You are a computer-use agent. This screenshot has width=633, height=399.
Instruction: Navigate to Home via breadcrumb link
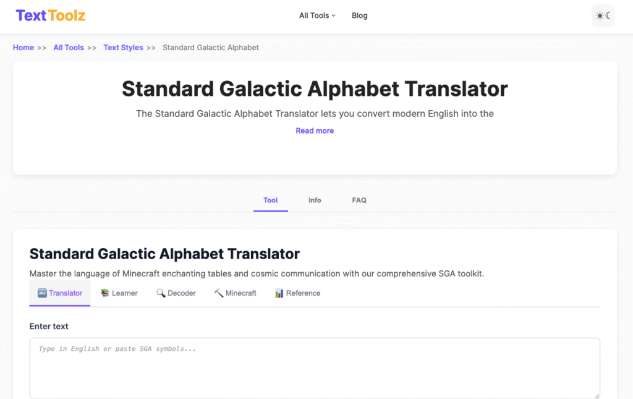pyautogui.click(x=23, y=48)
